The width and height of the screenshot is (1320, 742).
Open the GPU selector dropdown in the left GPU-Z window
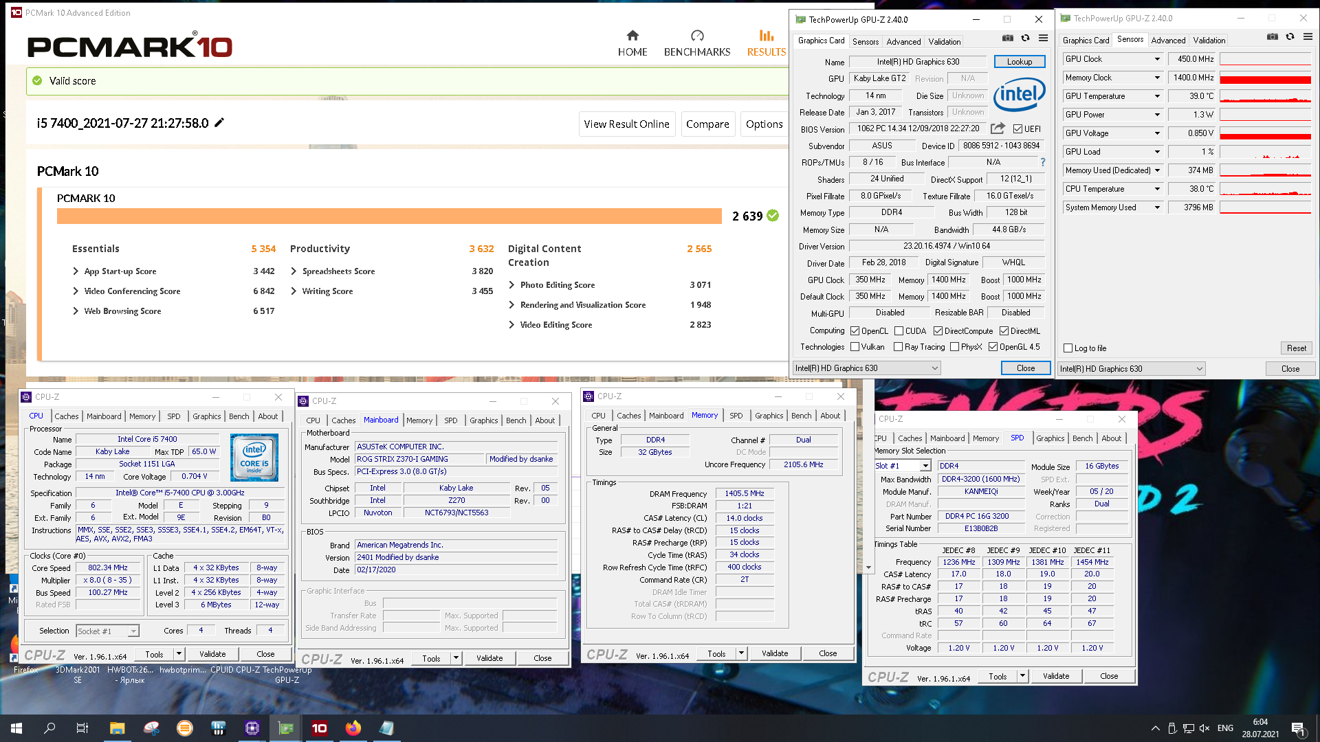point(866,368)
